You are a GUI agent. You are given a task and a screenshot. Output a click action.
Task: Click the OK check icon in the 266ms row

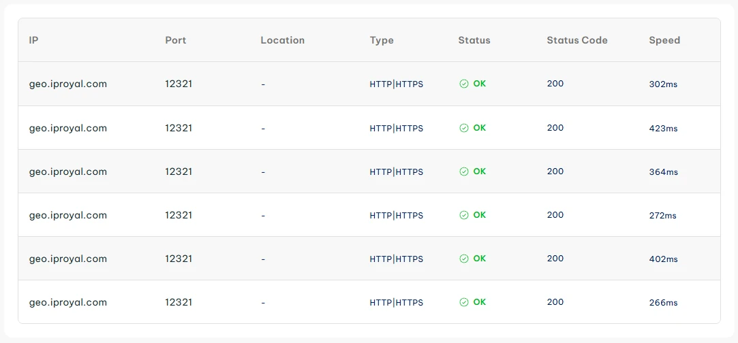pyautogui.click(x=463, y=302)
